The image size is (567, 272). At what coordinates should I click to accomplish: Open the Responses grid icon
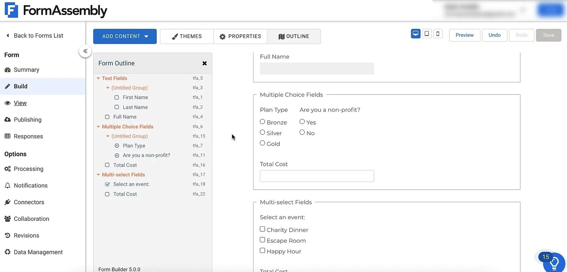pyautogui.click(x=8, y=136)
